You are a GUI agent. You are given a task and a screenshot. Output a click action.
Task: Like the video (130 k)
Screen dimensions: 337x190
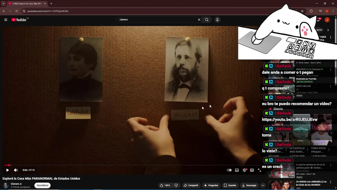coord(165,185)
